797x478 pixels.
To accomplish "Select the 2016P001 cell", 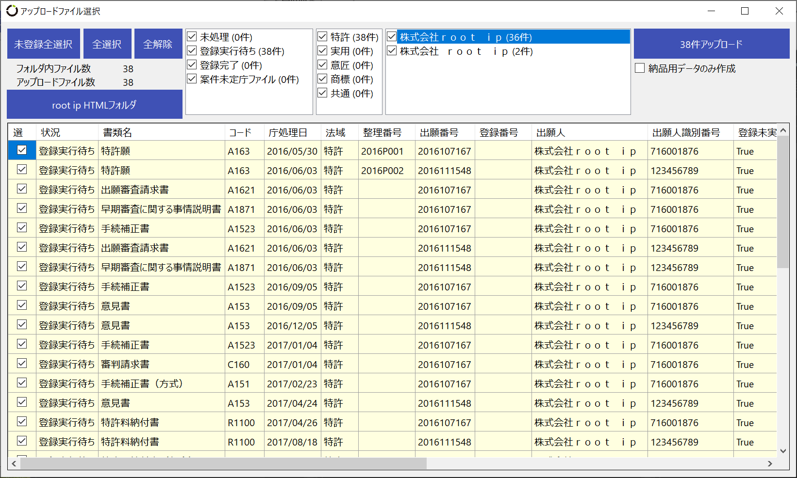I will 387,151.
